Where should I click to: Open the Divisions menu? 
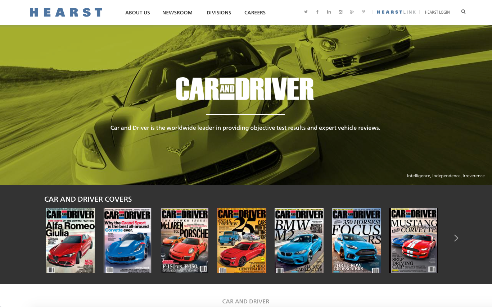219,13
